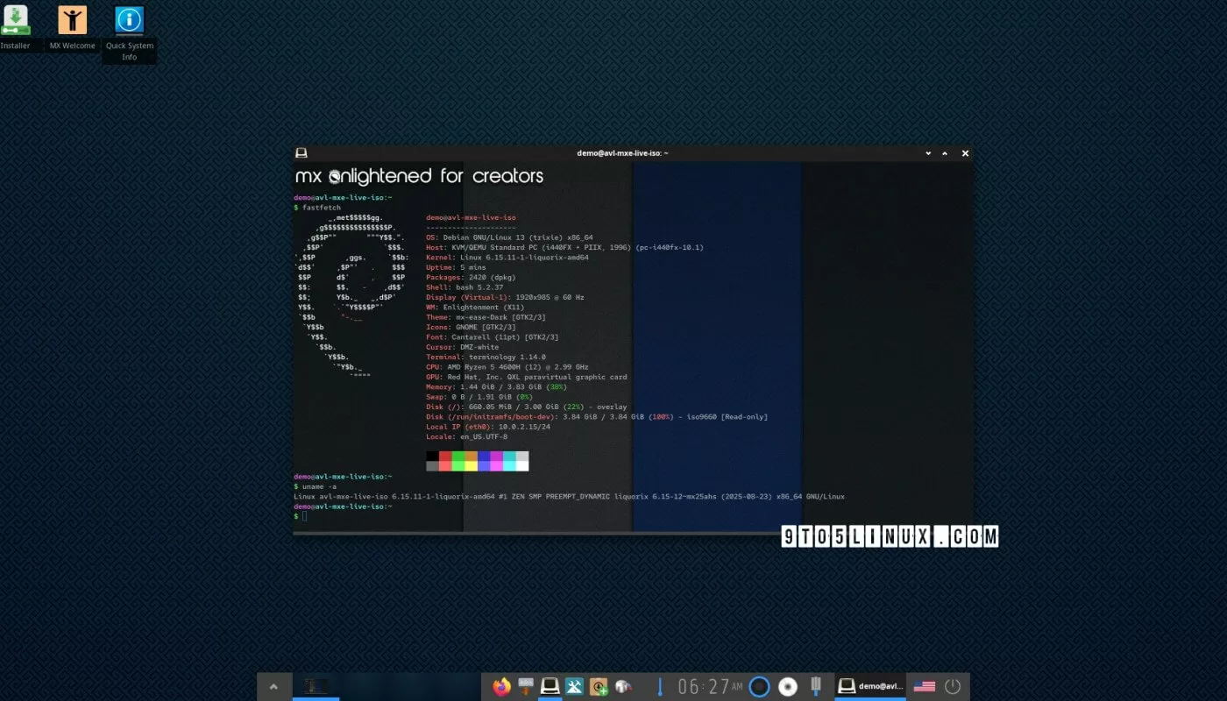The width and height of the screenshot is (1227, 701).
Task: Click the terminal command prompt cursor
Action: click(x=305, y=516)
